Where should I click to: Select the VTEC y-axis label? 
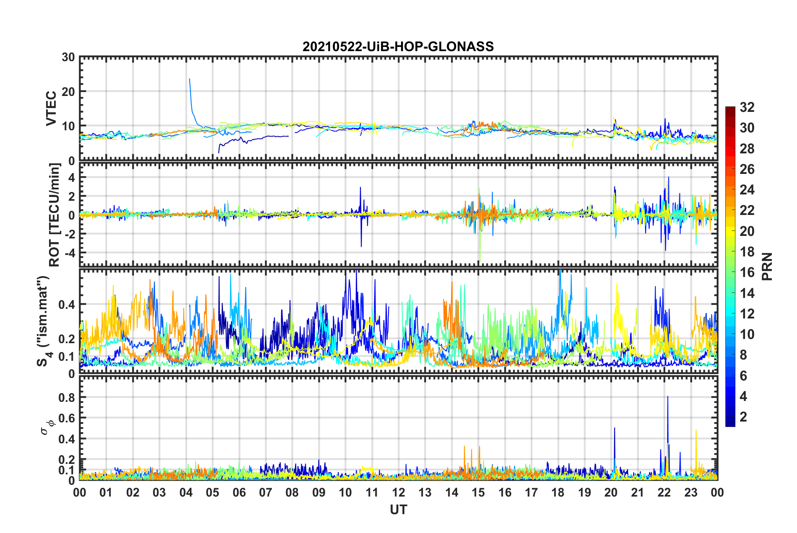[x=51, y=109]
